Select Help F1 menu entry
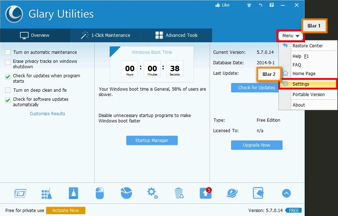 coord(308,56)
